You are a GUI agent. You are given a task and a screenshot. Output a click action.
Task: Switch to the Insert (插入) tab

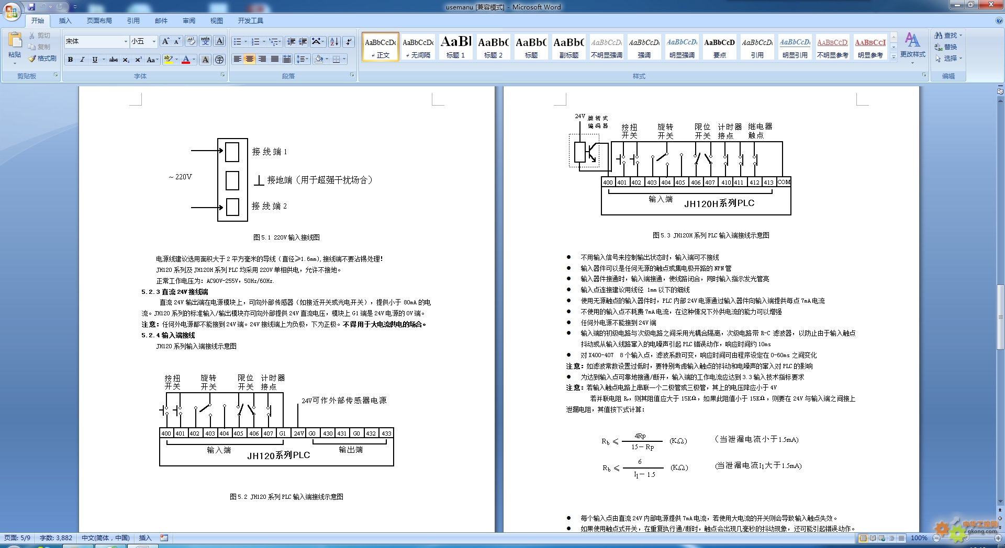pyautogui.click(x=65, y=21)
